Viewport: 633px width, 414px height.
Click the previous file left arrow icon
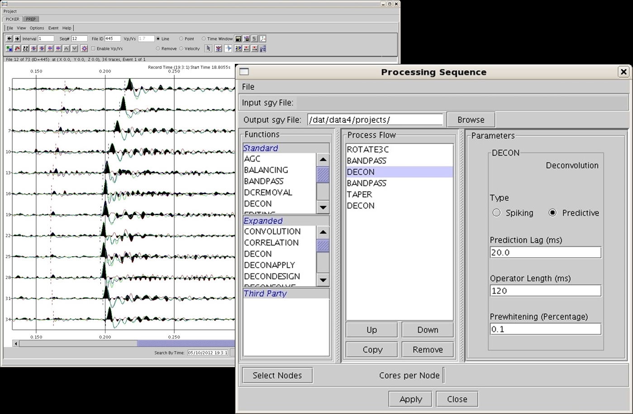click(9, 39)
